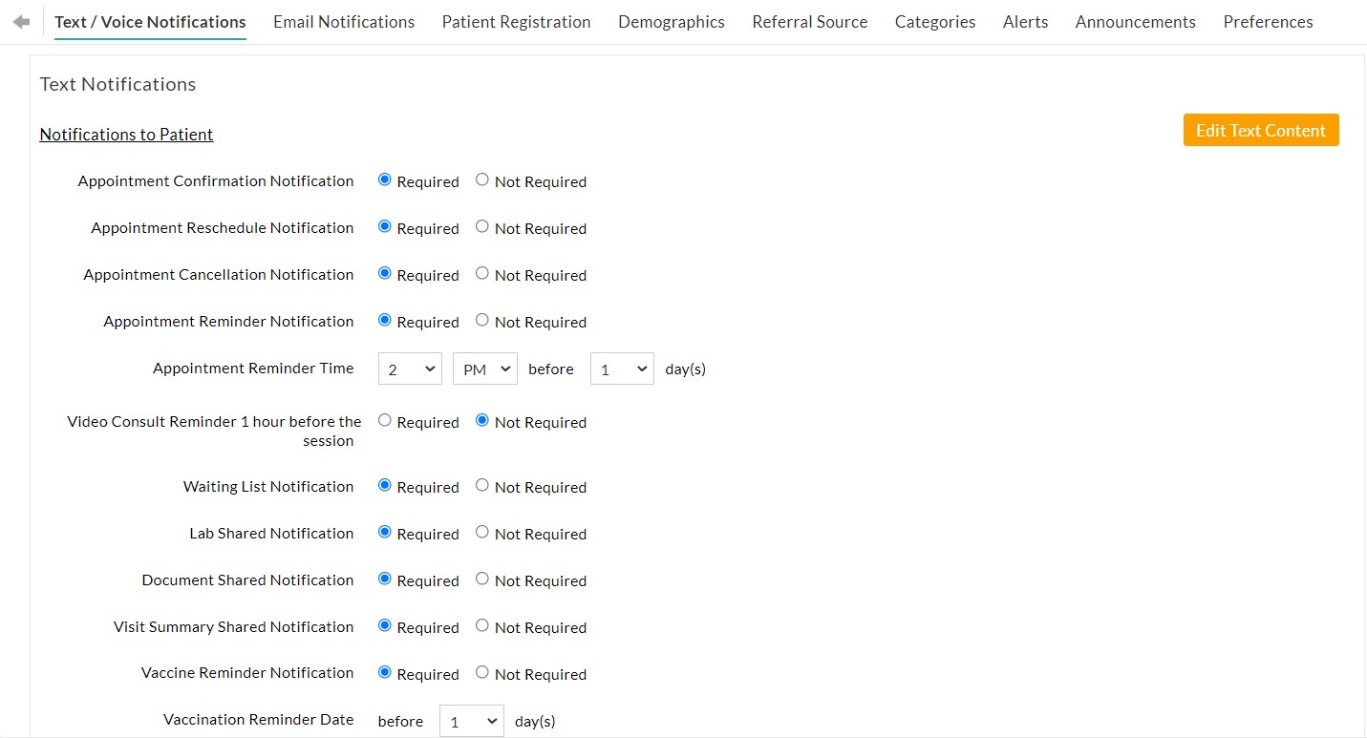The image size is (1367, 738).
Task: Set Document Shared Notification to Not Required
Action: [481, 578]
